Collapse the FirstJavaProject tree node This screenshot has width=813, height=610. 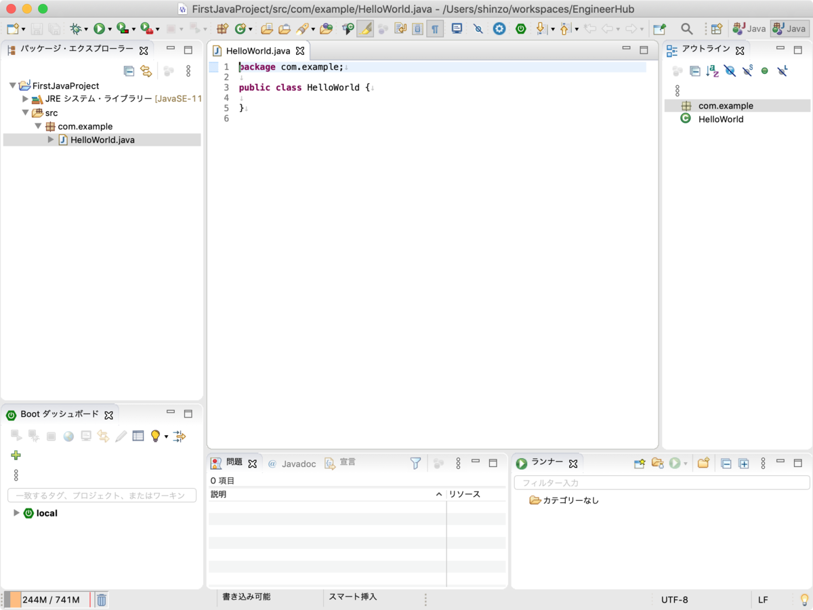[x=13, y=85]
